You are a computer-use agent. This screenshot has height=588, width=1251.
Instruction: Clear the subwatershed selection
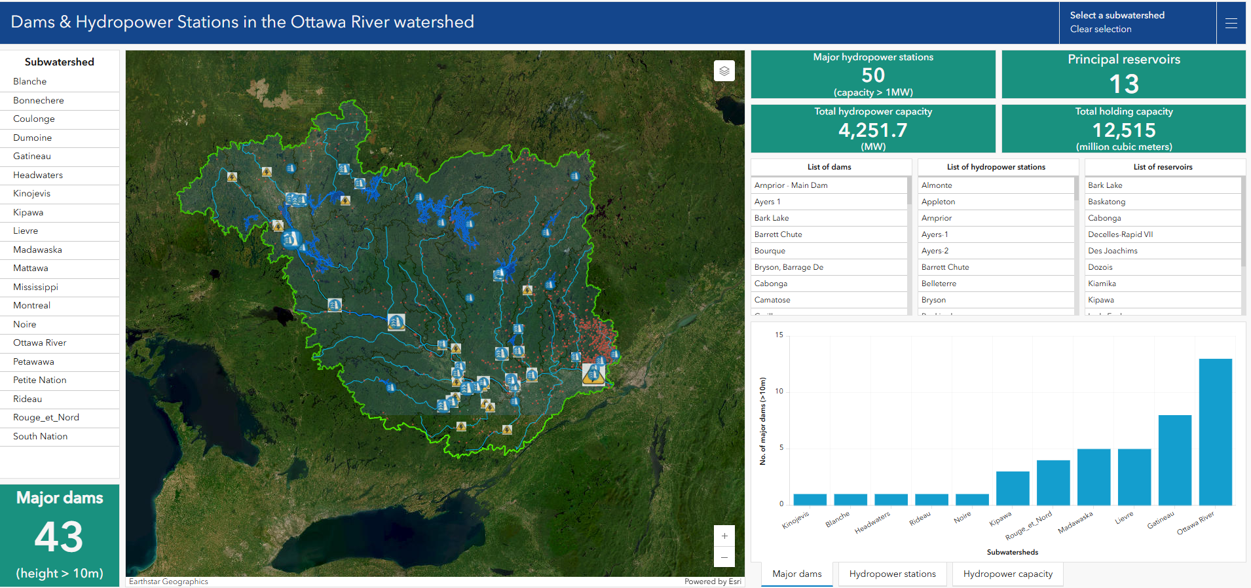pos(1100,29)
